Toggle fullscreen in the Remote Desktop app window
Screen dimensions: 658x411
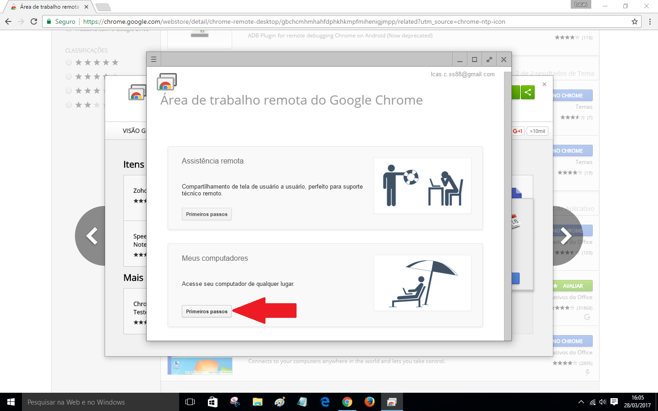pos(489,59)
